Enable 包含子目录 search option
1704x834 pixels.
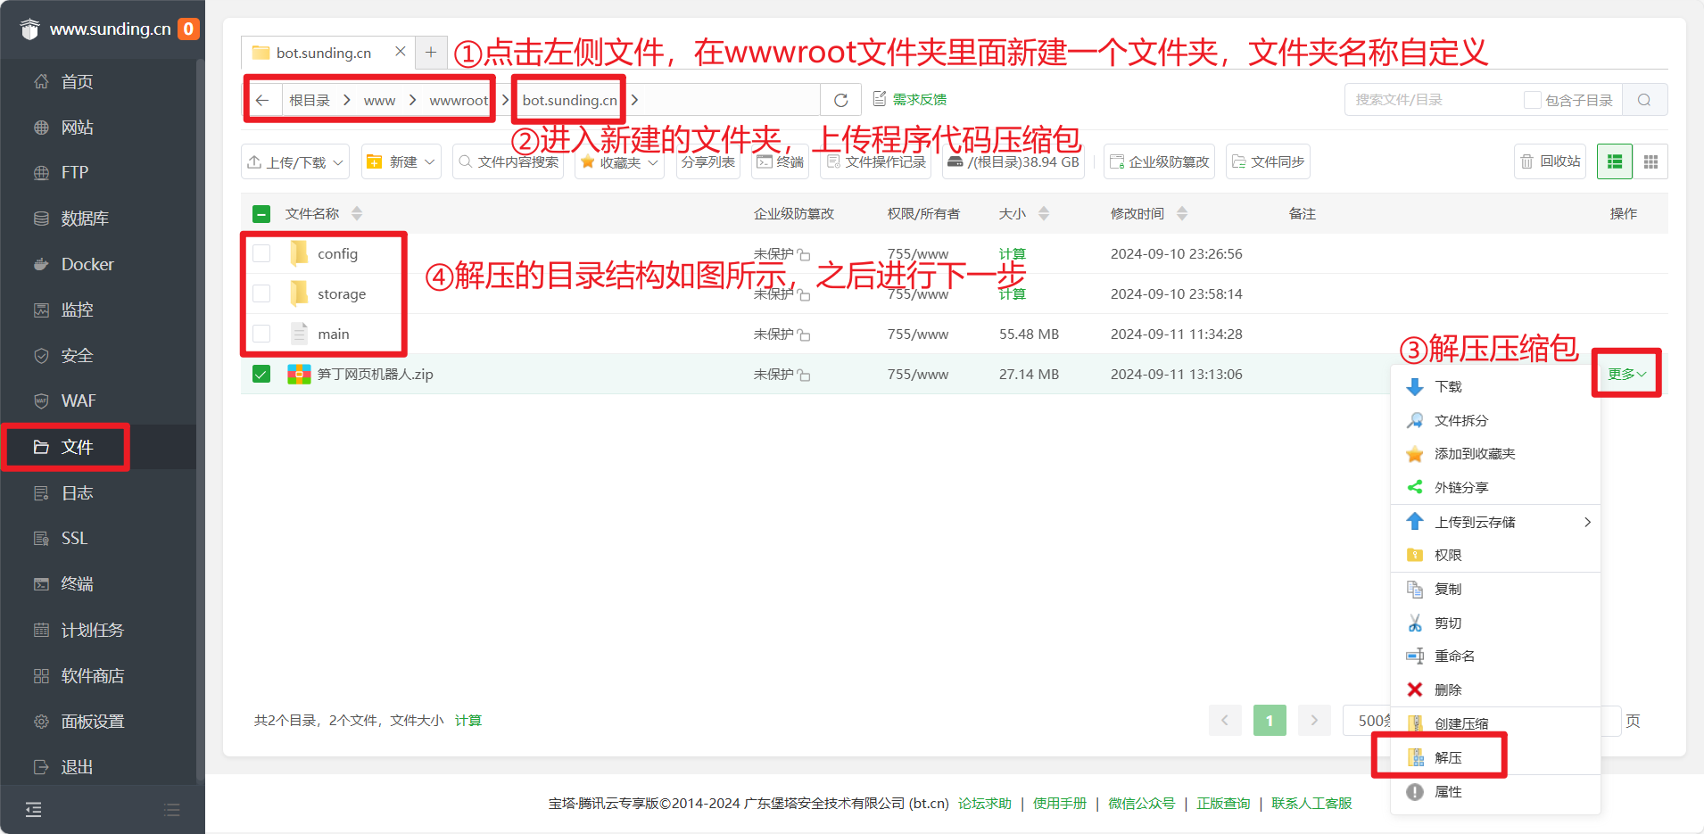click(x=1533, y=99)
